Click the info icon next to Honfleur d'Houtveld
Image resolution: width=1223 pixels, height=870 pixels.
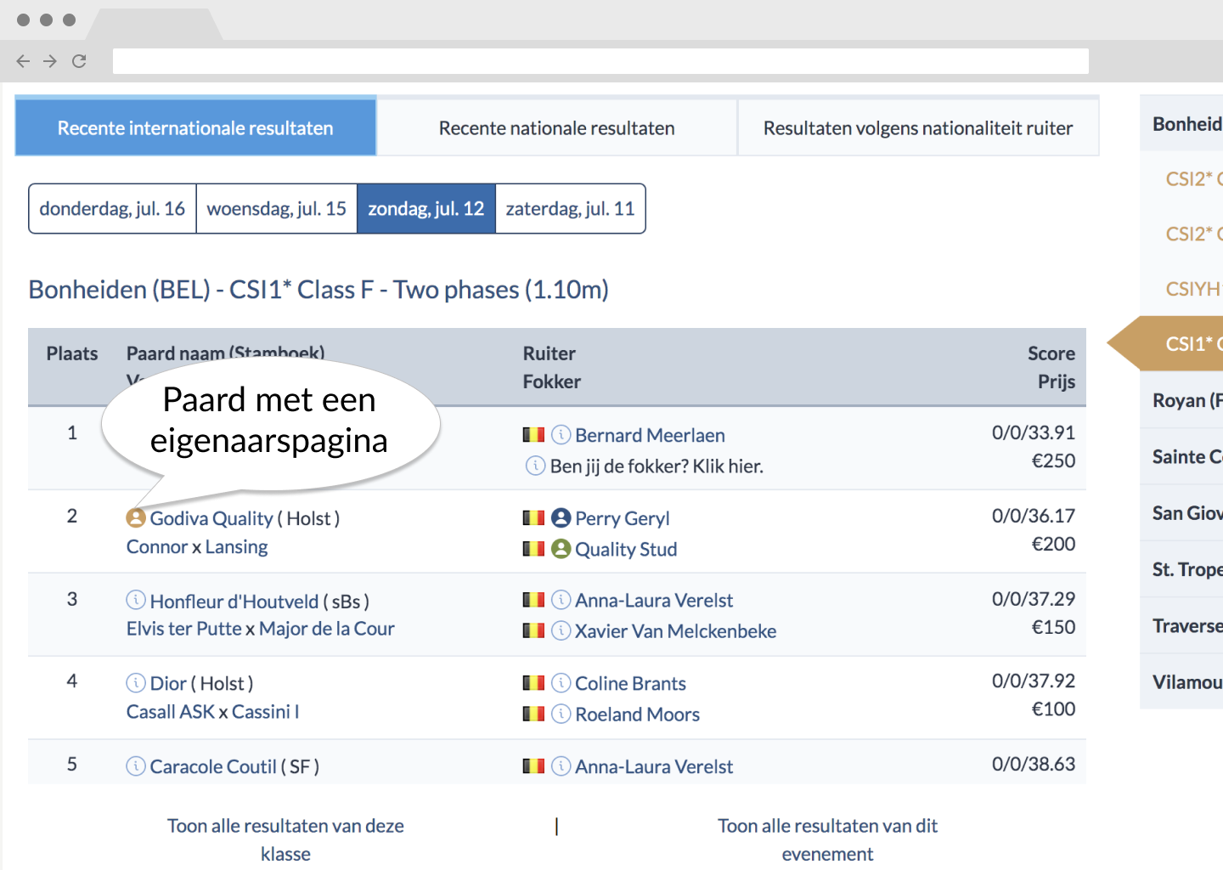136,601
